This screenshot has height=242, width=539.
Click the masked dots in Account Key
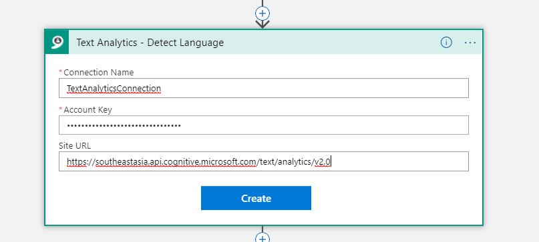124,125
